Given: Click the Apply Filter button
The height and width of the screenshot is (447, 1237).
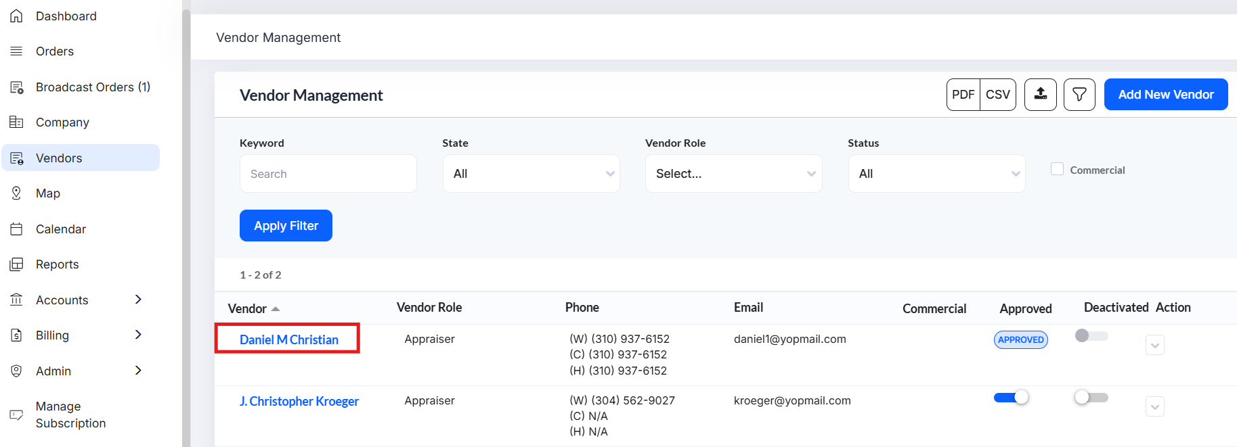Looking at the screenshot, I should point(286,225).
